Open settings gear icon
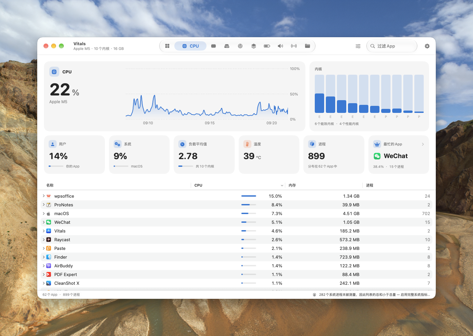 (427, 46)
